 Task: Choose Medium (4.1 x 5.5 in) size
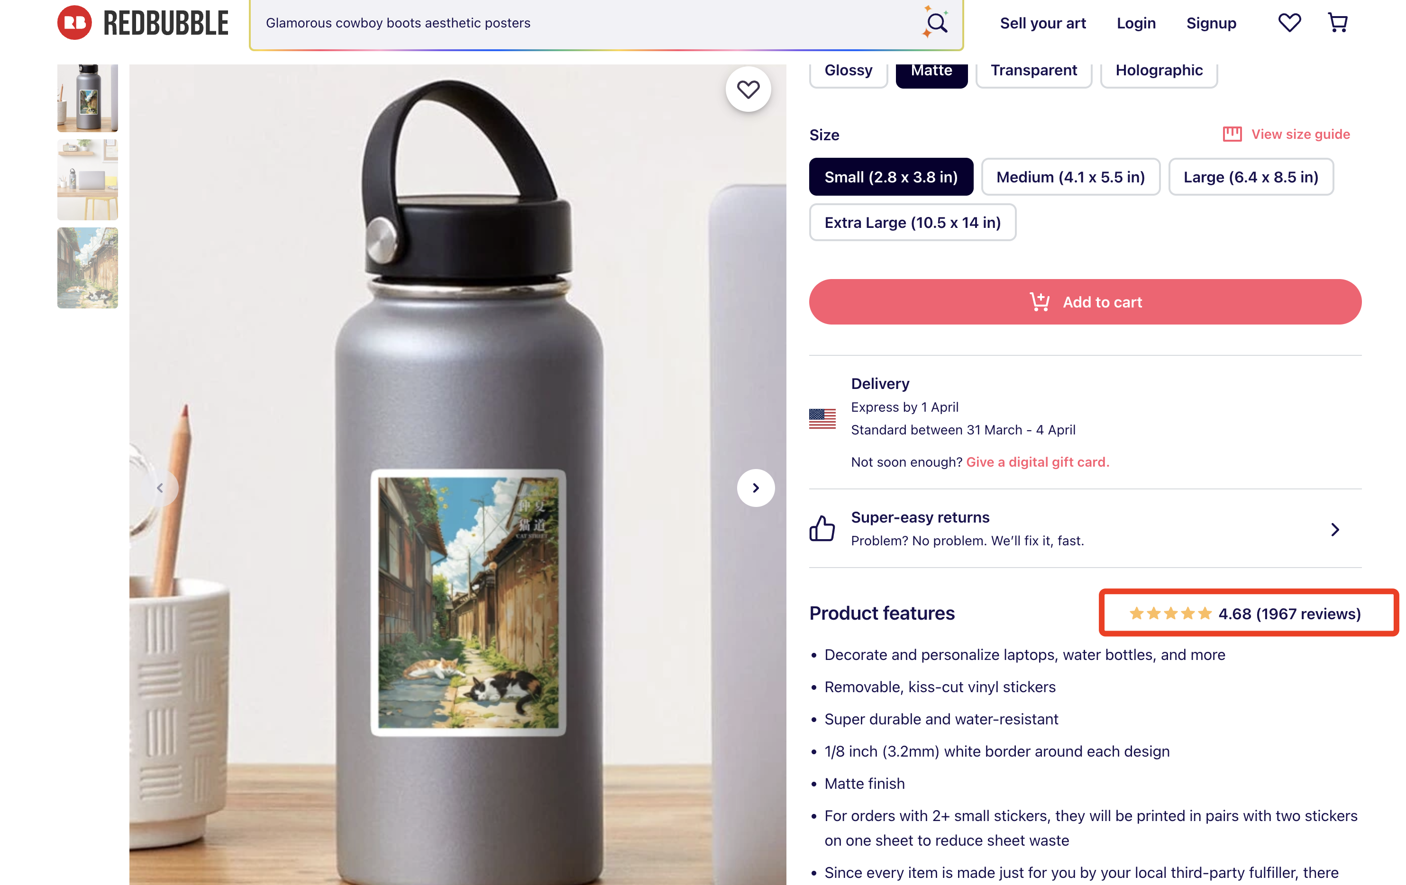pos(1070,177)
